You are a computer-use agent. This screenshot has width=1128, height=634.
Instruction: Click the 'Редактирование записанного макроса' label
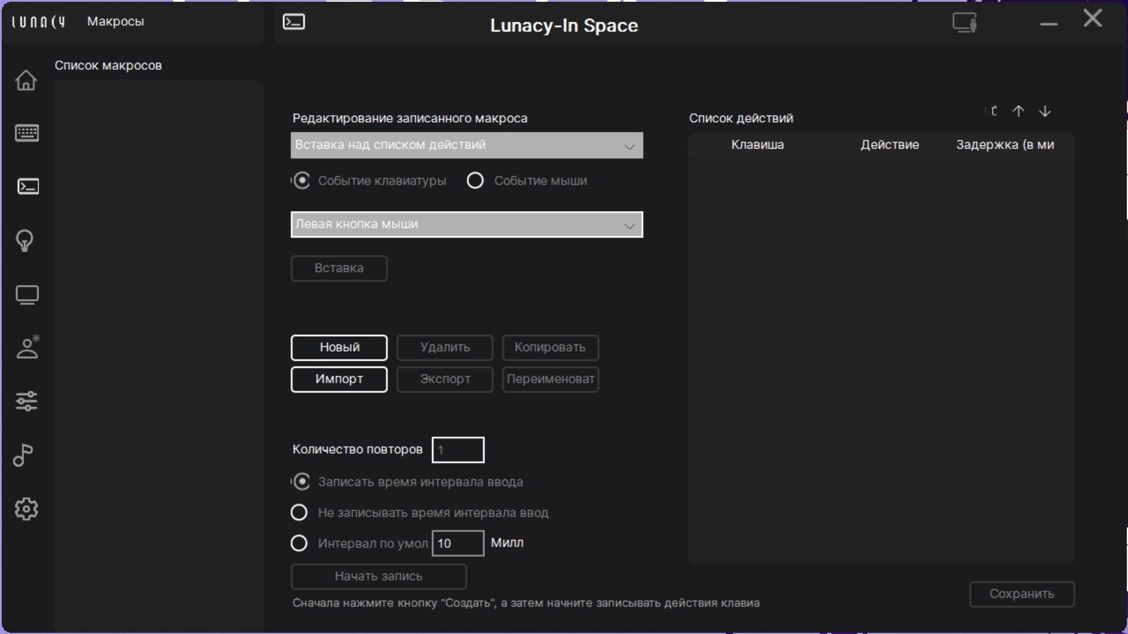pos(410,119)
